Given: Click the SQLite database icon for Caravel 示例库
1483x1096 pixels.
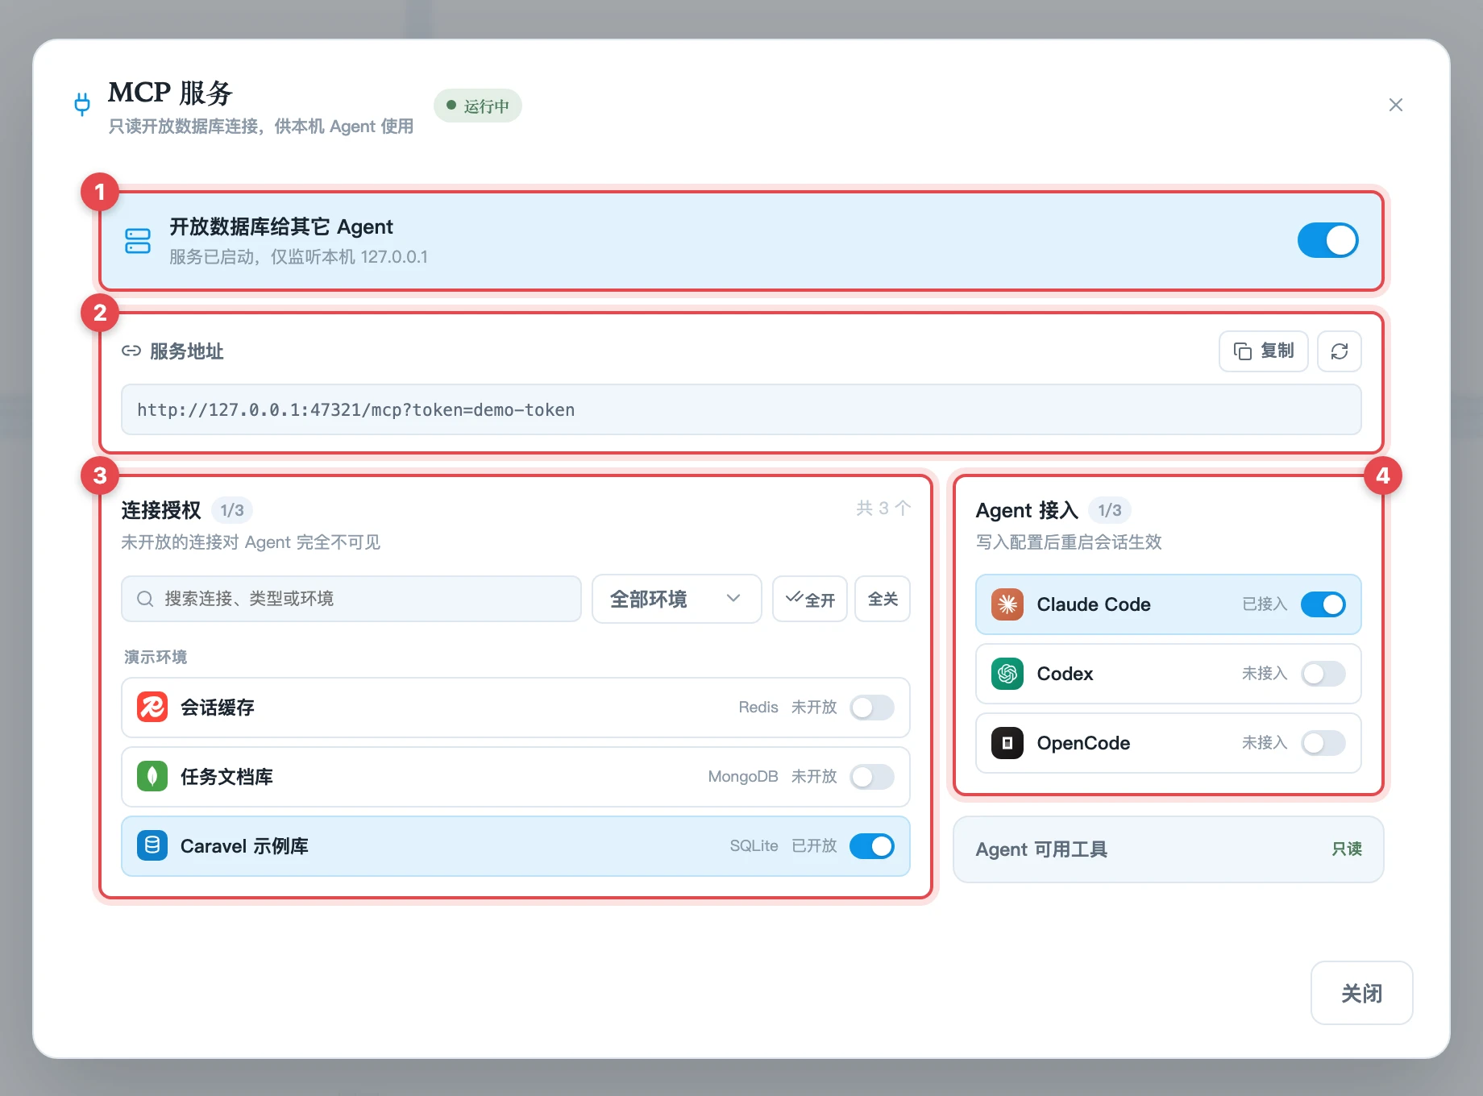Looking at the screenshot, I should click(152, 846).
